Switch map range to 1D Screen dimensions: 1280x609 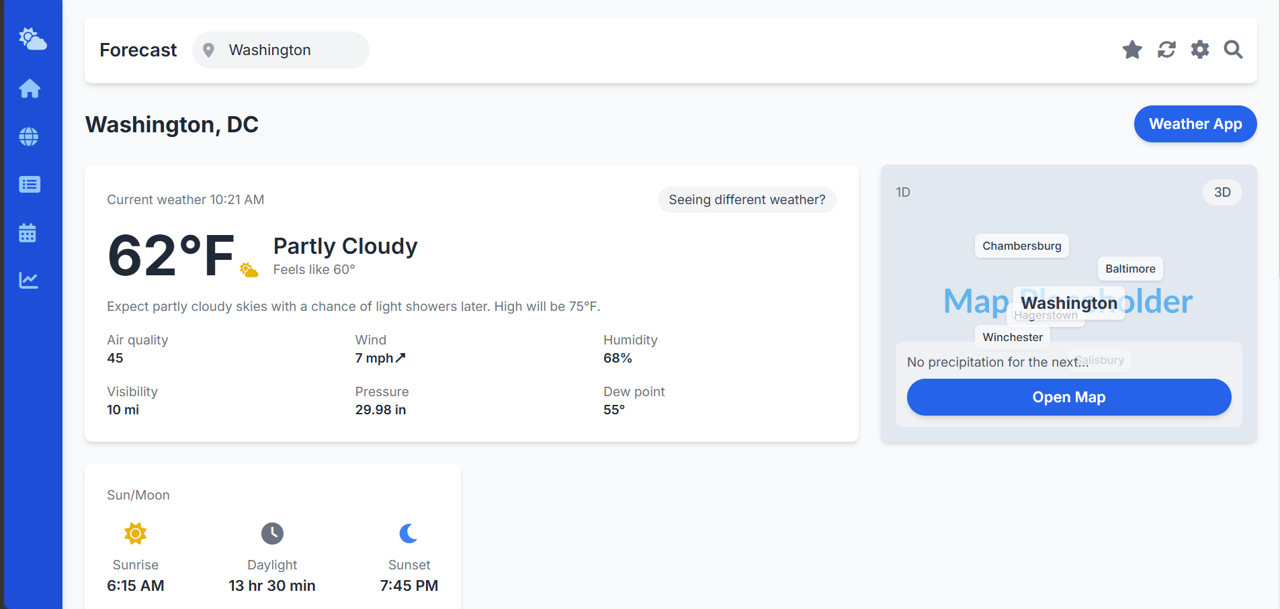(x=903, y=192)
